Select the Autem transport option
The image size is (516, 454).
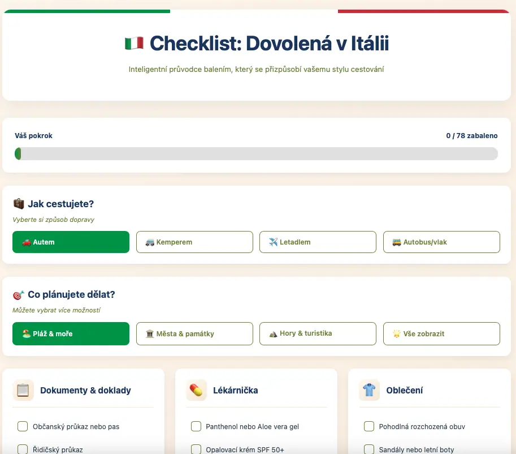click(71, 242)
